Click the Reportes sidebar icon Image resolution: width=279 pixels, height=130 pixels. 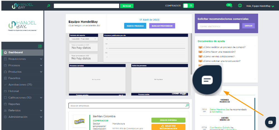(5, 104)
